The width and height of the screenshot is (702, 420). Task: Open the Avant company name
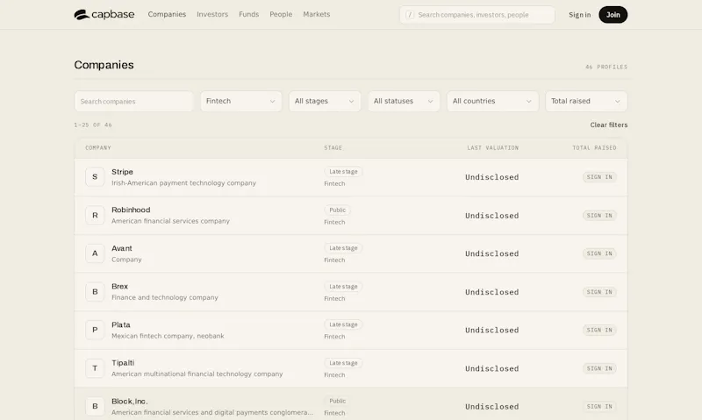122,248
